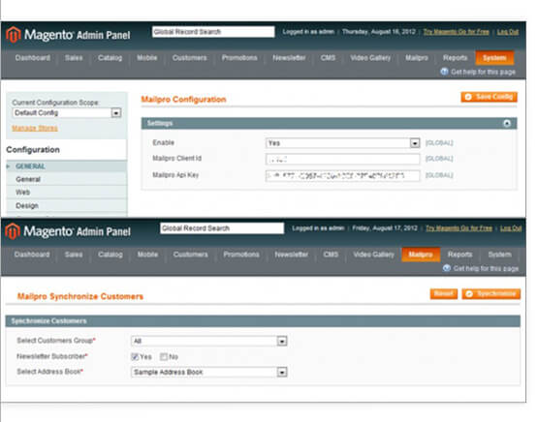Click the Mailpro Client Id input field
This screenshot has height=422, width=538.
343,160
